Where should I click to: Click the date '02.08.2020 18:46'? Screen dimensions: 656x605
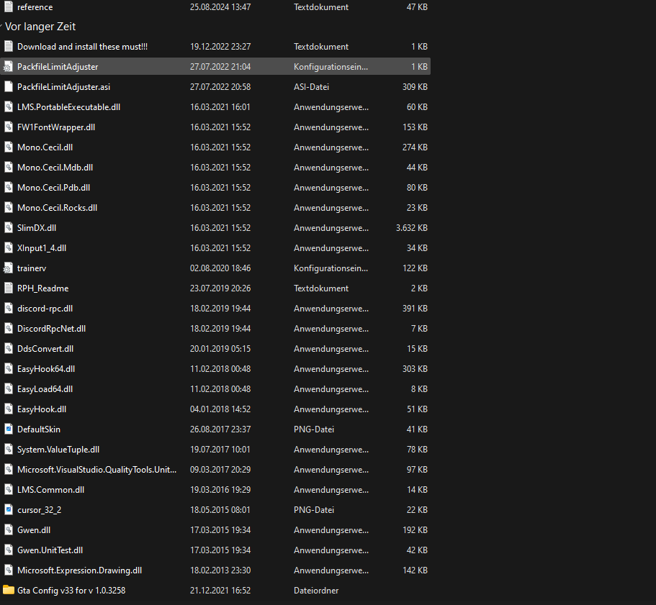pyautogui.click(x=220, y=268)
